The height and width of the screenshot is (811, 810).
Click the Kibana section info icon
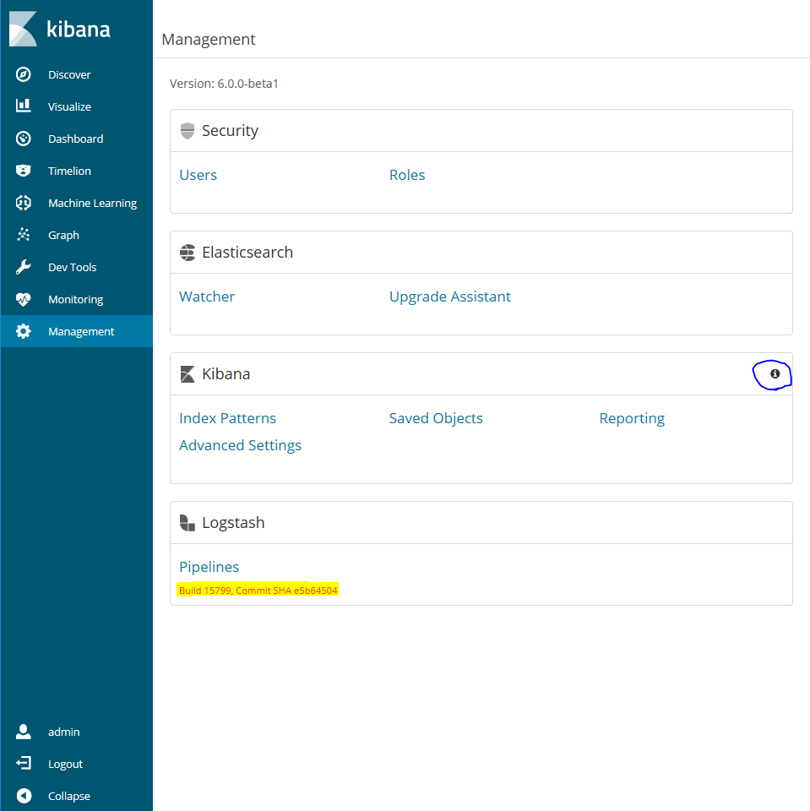point(775,373)
